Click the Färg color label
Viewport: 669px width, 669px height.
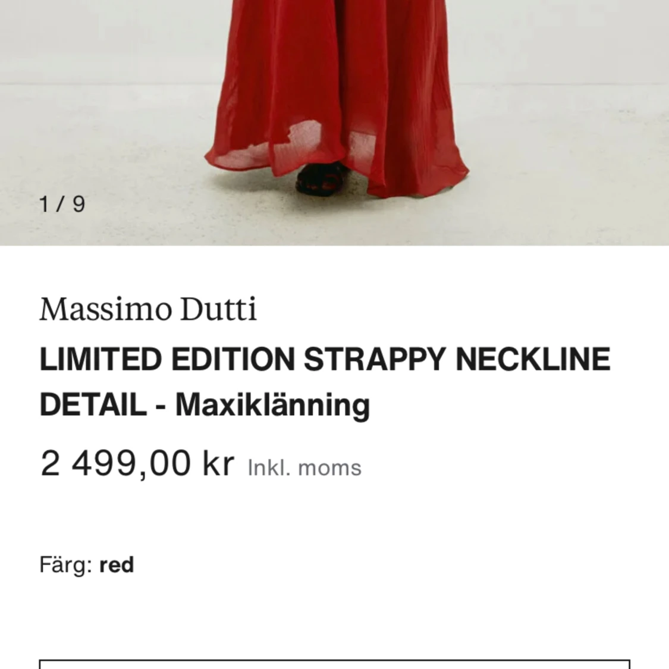click(66, 565)
